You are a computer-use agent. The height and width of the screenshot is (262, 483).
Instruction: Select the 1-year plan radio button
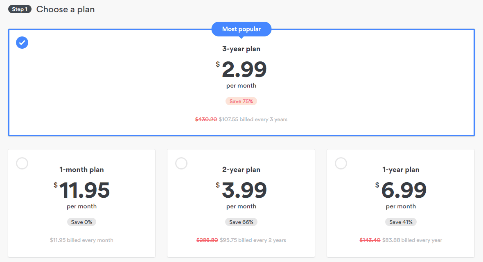[341, 163]
